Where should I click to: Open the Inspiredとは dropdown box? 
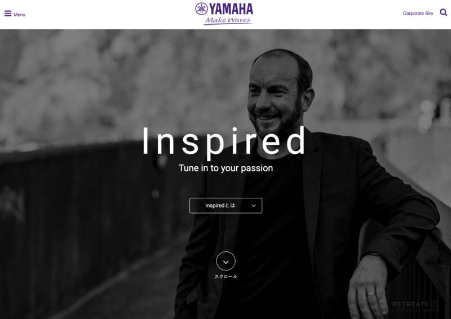tap(226, 205)
